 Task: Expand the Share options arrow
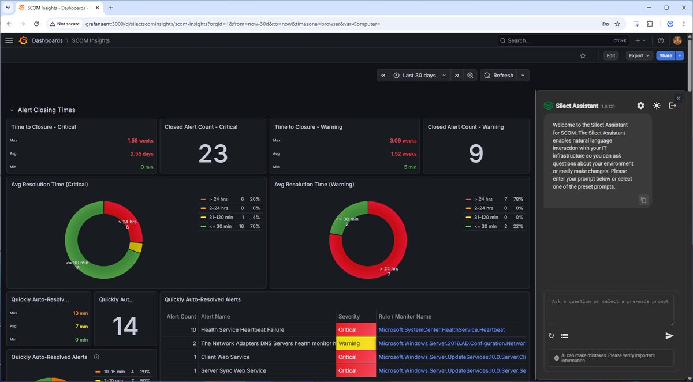click(680, 55)
